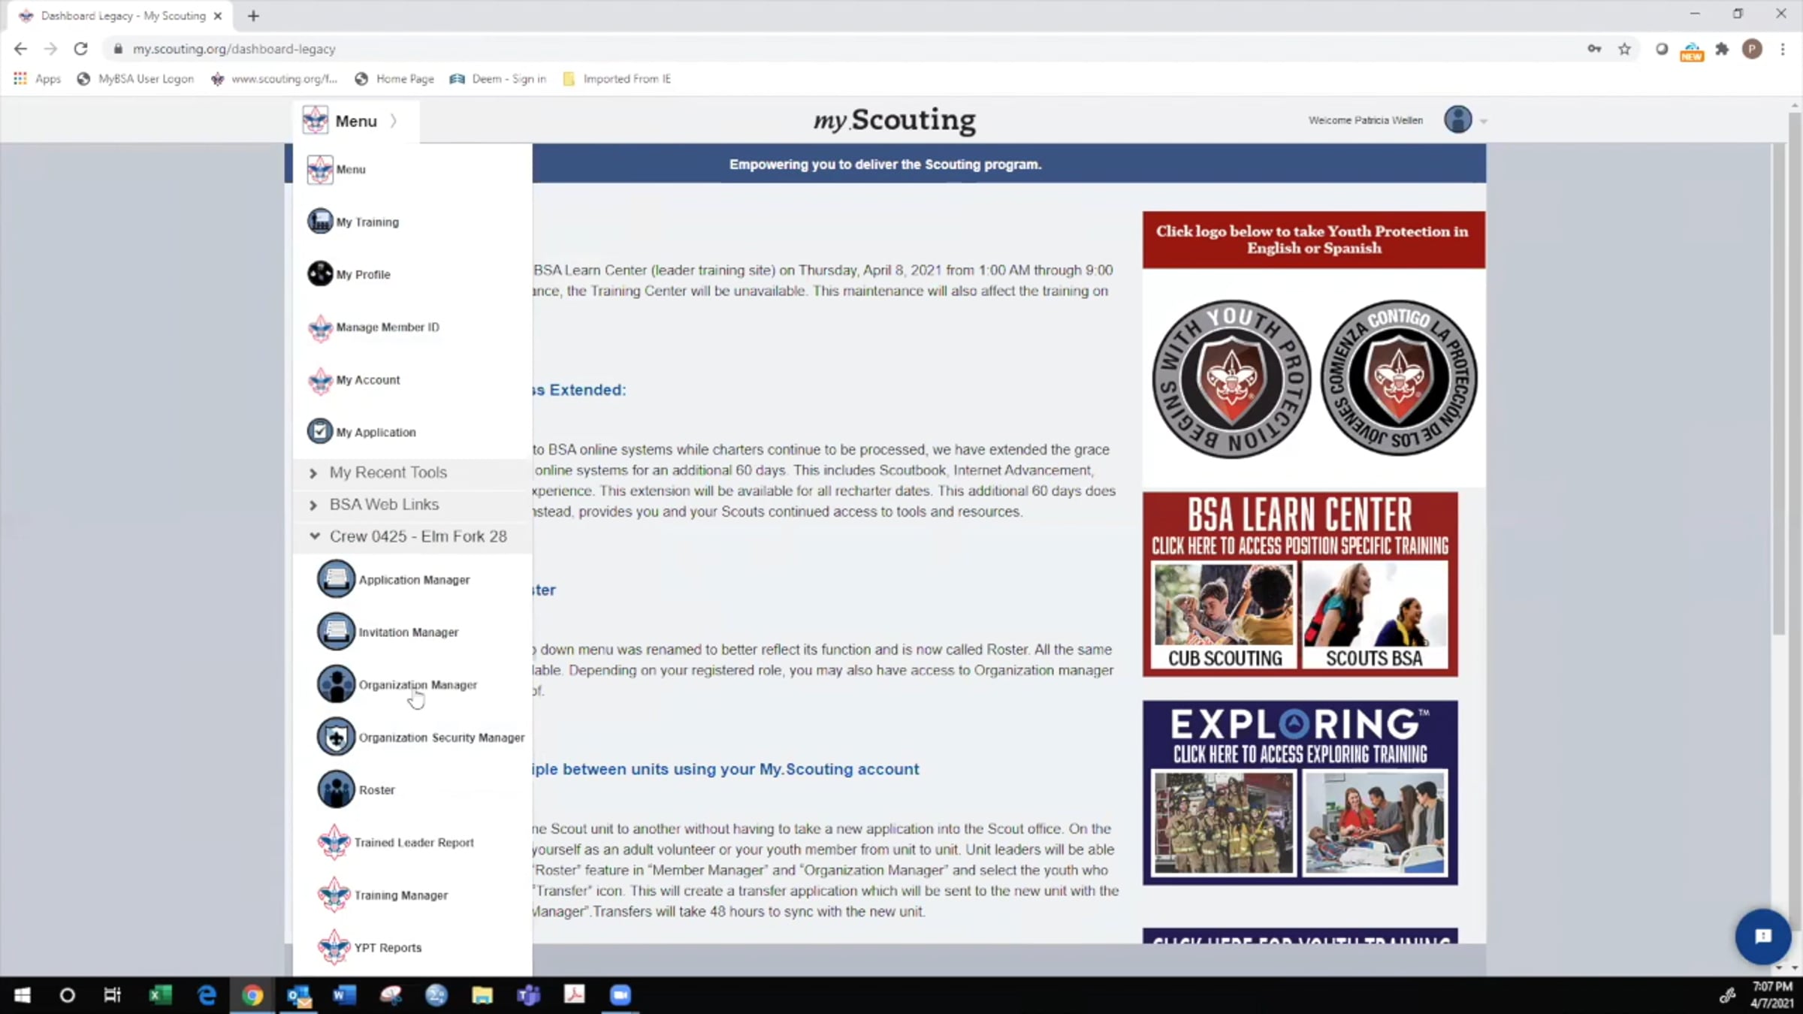Open the Home Page bookmark
The width and height of the screenshot is (1803, 1014).
394,79
